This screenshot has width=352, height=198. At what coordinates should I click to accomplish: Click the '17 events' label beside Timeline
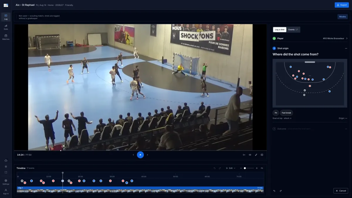(x=31, y=168)
